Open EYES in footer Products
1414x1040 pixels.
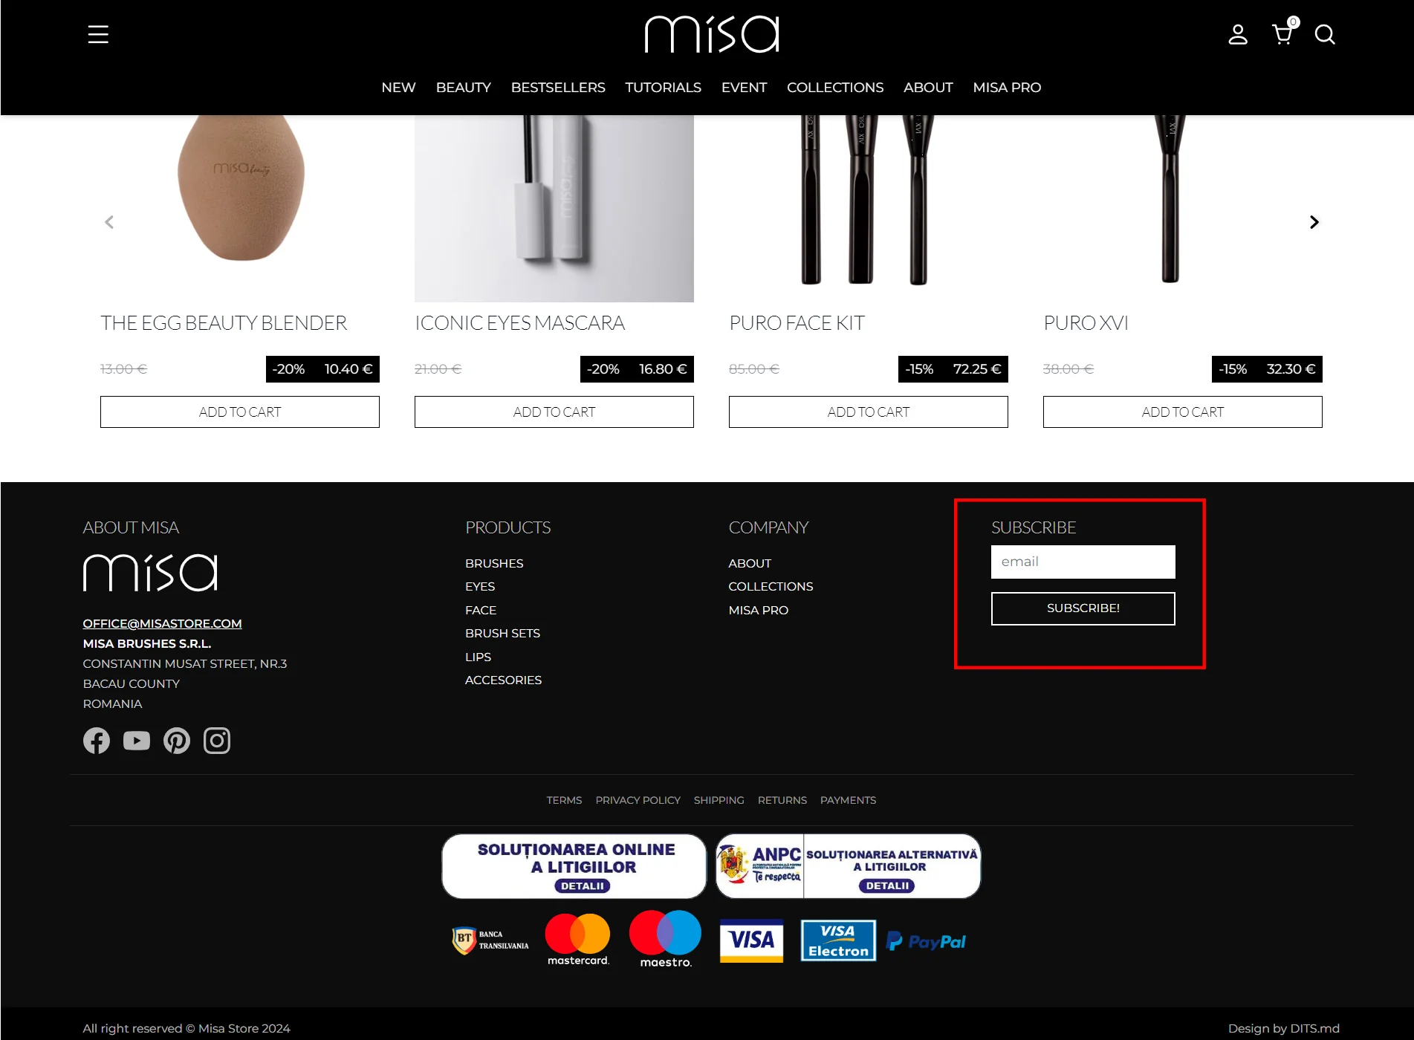point(480,587)
